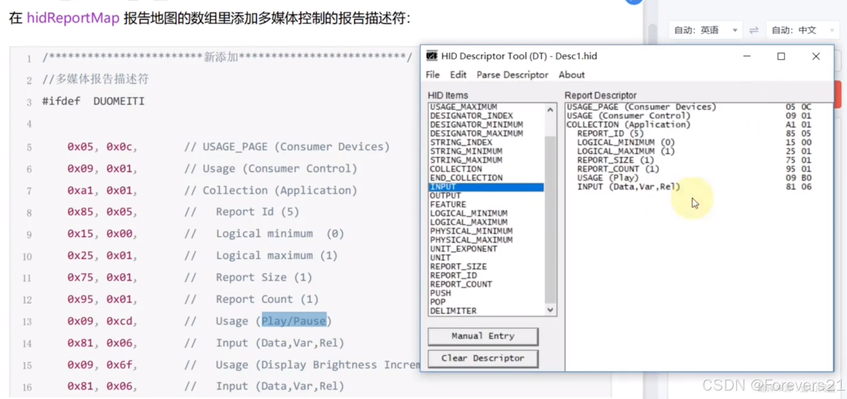This screenshot has width=847, height=399.
Task: Open the File menu in HID Descriptor Tool
Action: point(432,74)
